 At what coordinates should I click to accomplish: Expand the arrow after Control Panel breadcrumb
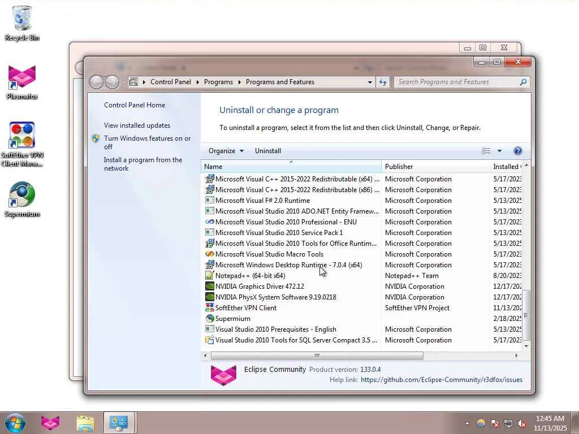(x=197, y=82)
